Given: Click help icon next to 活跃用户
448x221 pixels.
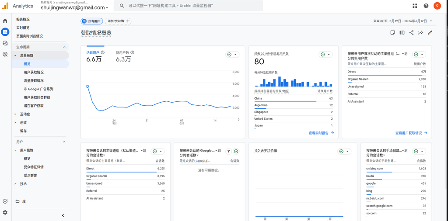Looking at the screenshot, I should point(103,52).
